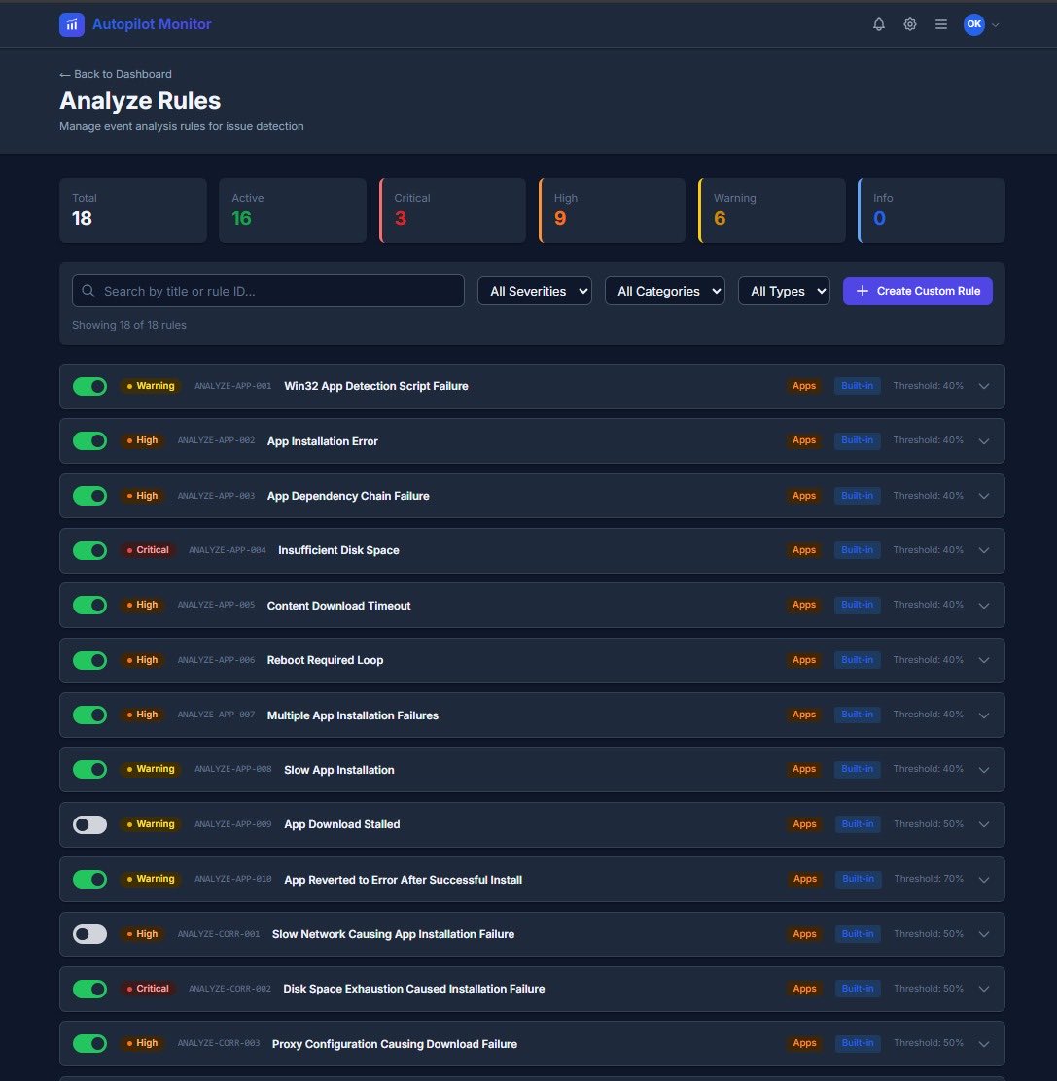Open settings via the gear icon
Viewport: 1057px width, 1081px height.
(909, 25)
